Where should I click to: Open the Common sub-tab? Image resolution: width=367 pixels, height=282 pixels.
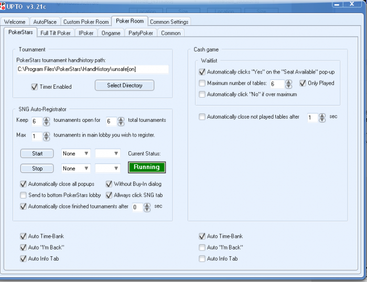coord(170,33)
